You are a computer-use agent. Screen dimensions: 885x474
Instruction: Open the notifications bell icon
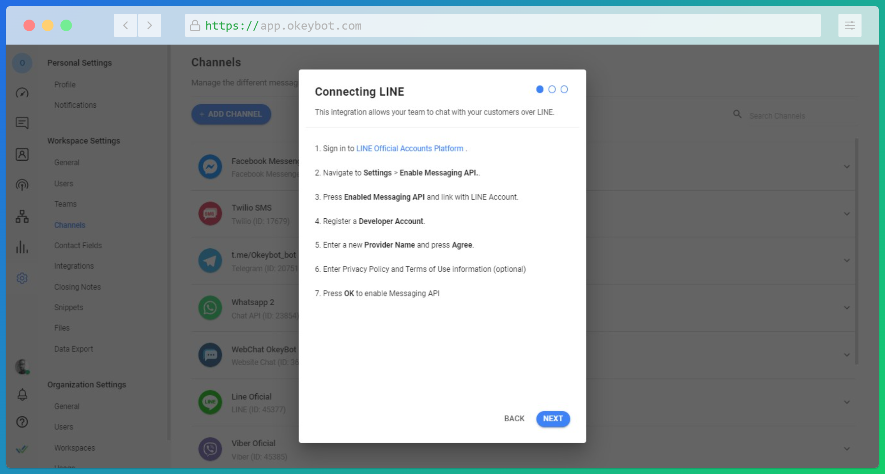[x=22, y=394]
